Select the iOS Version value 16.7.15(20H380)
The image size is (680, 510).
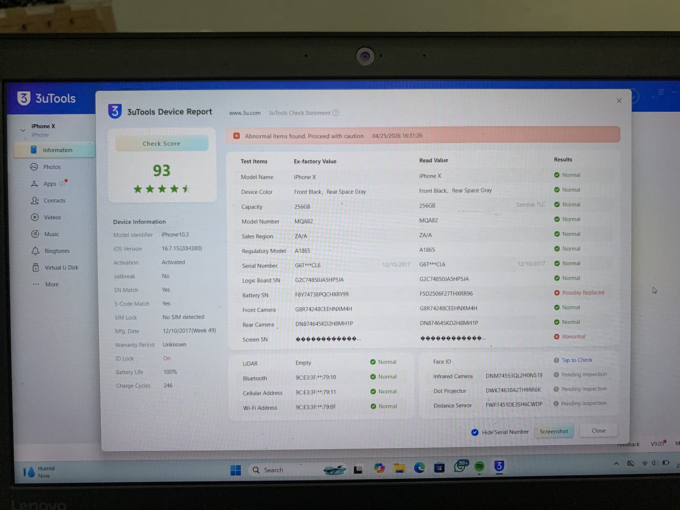[181, 249]
